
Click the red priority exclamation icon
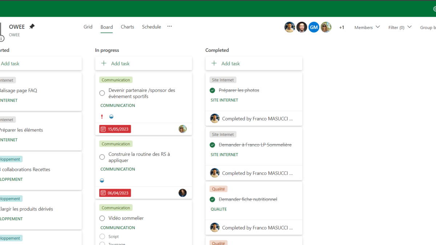point(102,117)
